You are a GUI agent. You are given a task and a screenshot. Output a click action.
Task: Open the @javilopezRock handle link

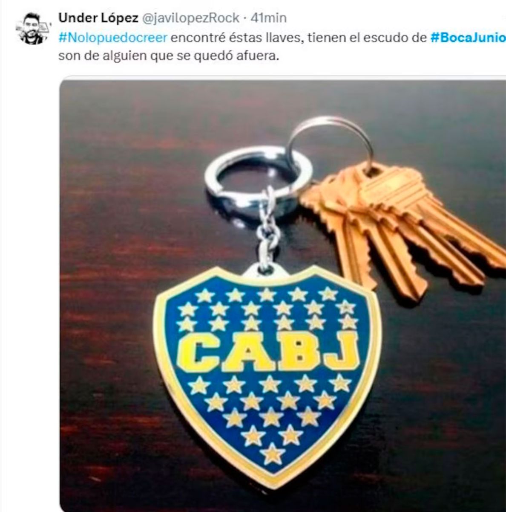[x=190, y=18]
